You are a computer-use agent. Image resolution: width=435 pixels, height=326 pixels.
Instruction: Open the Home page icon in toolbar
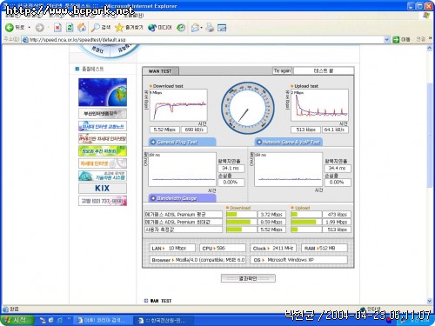(x=82, y=28)
